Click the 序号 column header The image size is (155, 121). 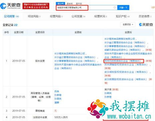tap(7, 32)
